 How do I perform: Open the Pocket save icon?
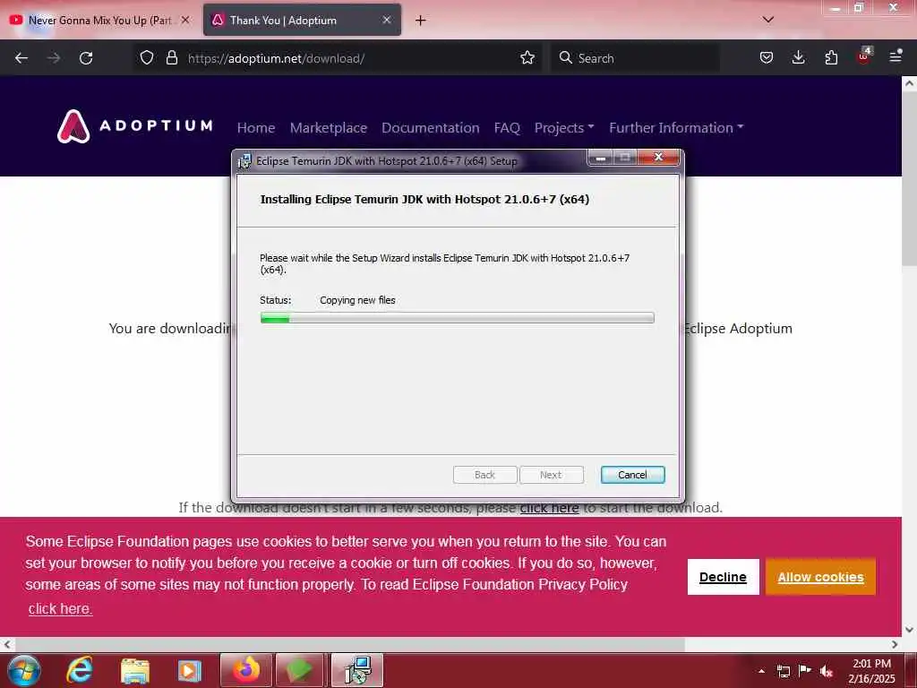click(x=767, y=58)
